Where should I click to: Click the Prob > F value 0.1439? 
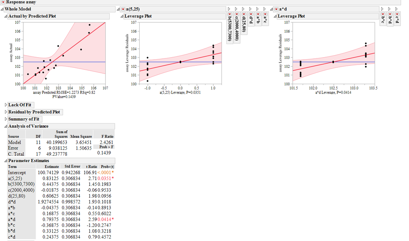coord(104,153)
